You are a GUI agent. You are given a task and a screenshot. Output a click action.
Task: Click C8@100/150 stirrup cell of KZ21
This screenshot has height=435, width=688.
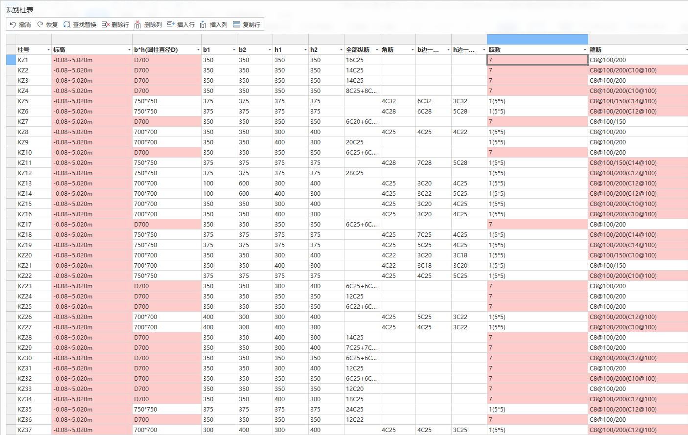pyautogui.click(x=638, y=266)
